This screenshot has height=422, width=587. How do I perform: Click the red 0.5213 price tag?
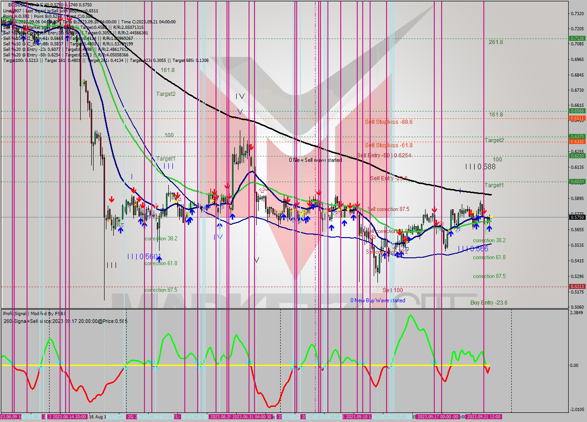click(x=576, y=286)
